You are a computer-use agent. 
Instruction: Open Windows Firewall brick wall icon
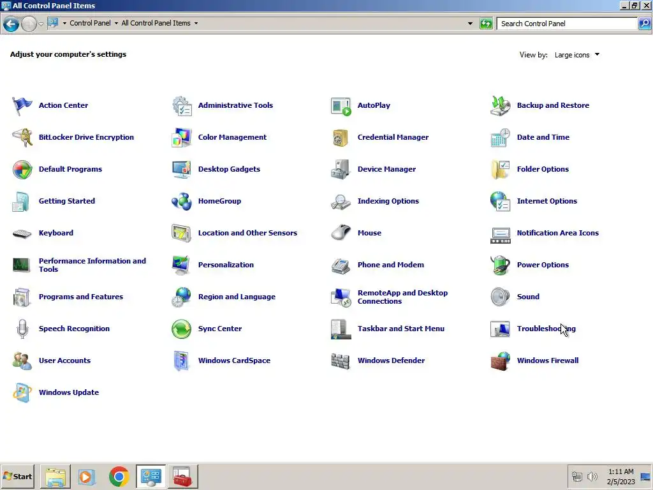pos(500,361)
